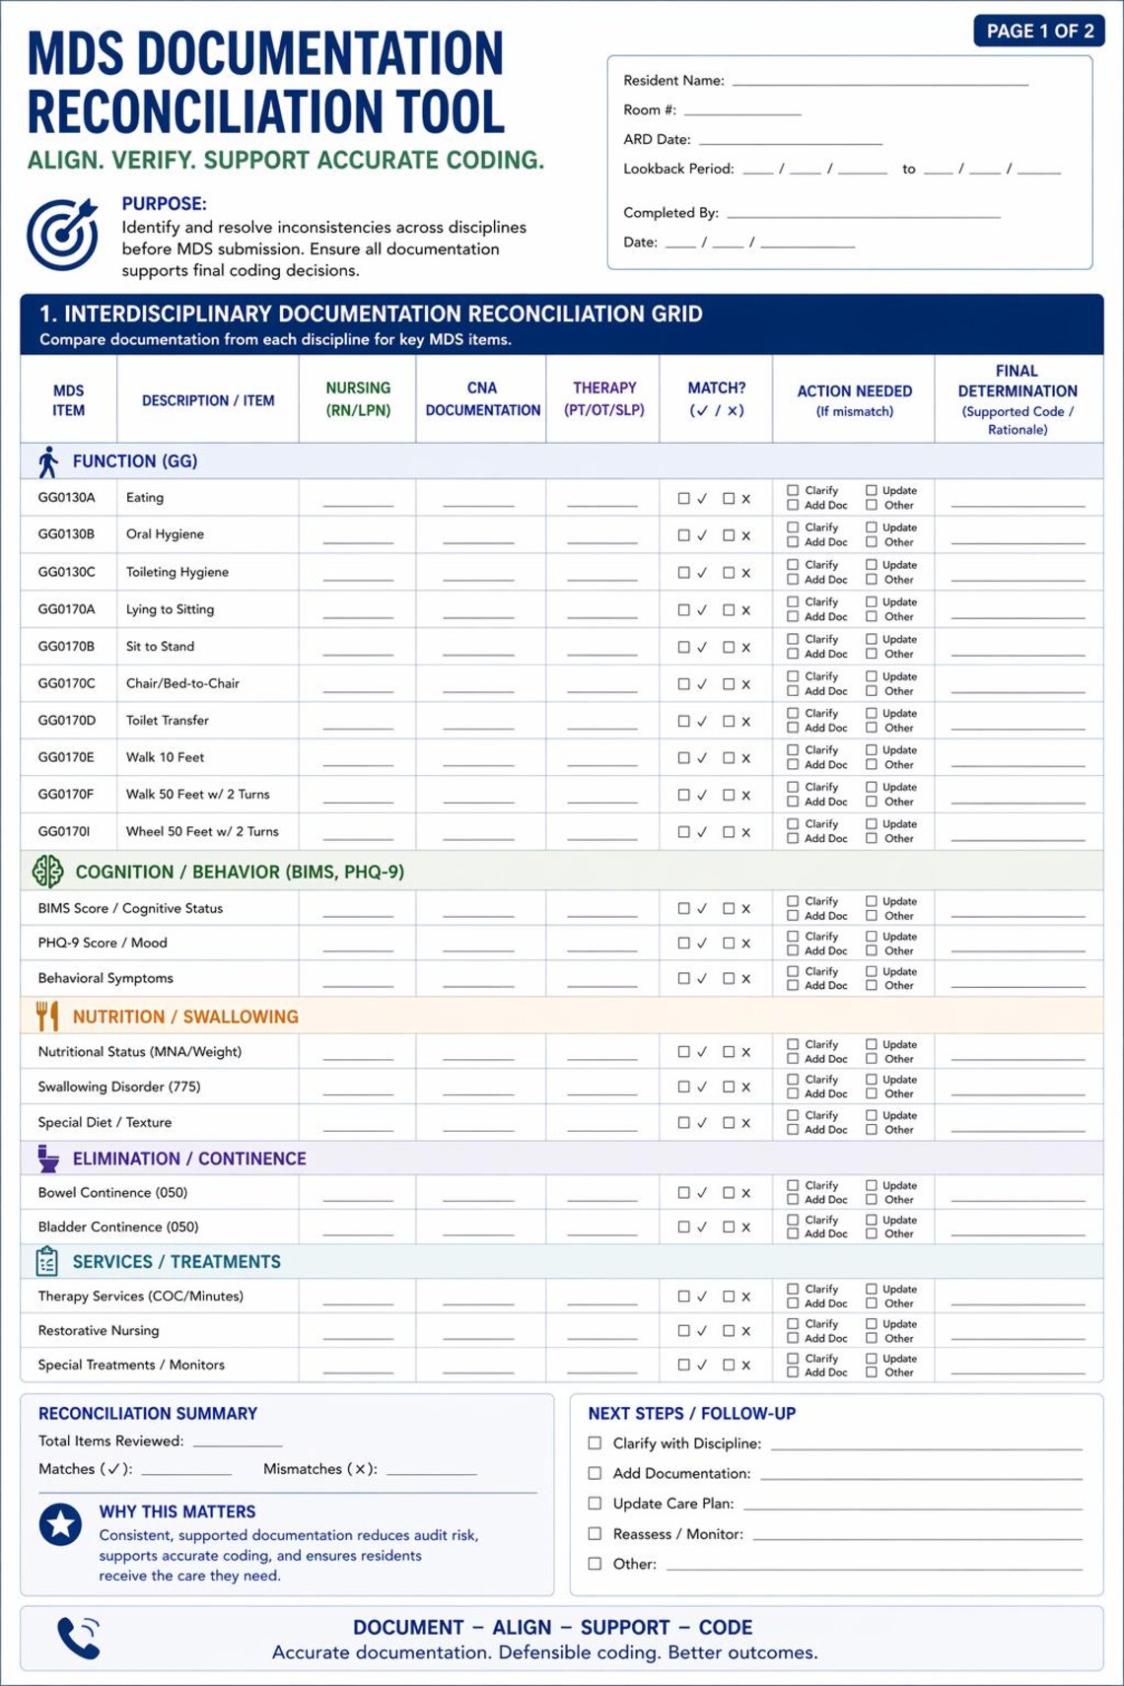This screenshot has width=1124, height=1686.
Task: Tick Add Doc for Restorative Nursing row
Action: (793, 1338)
